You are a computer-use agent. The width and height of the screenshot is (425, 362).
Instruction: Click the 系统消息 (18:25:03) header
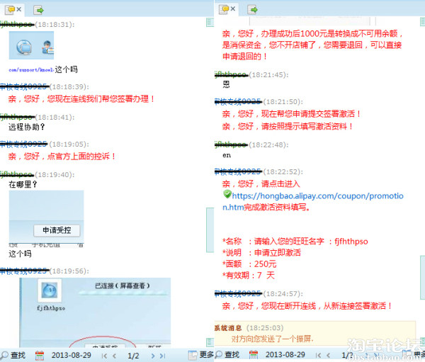click(249, 328)
